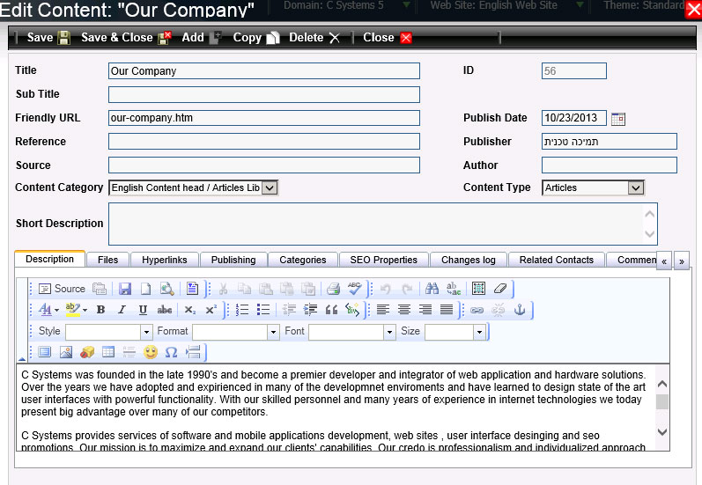Justify the text block
Viewport: 702px width, 485px height.
[447, 310]
